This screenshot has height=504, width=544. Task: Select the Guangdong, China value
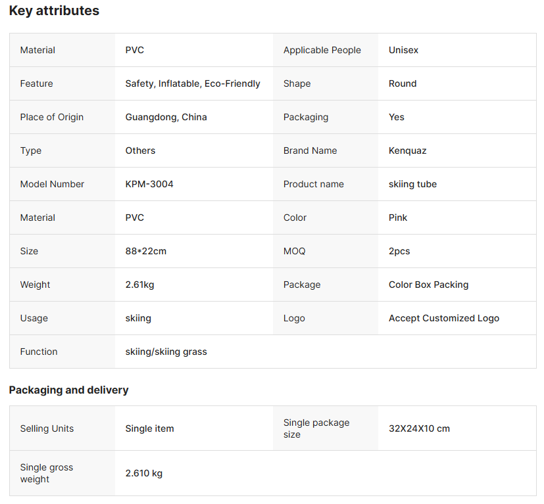[166, 117]
